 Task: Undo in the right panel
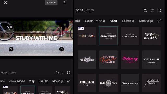point(145,10)
